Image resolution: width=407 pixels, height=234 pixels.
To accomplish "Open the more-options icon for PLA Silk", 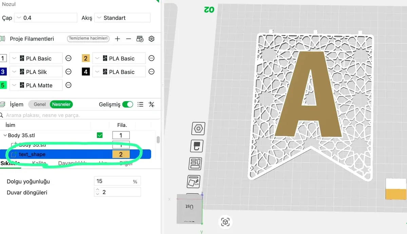I will pos(69,72).
